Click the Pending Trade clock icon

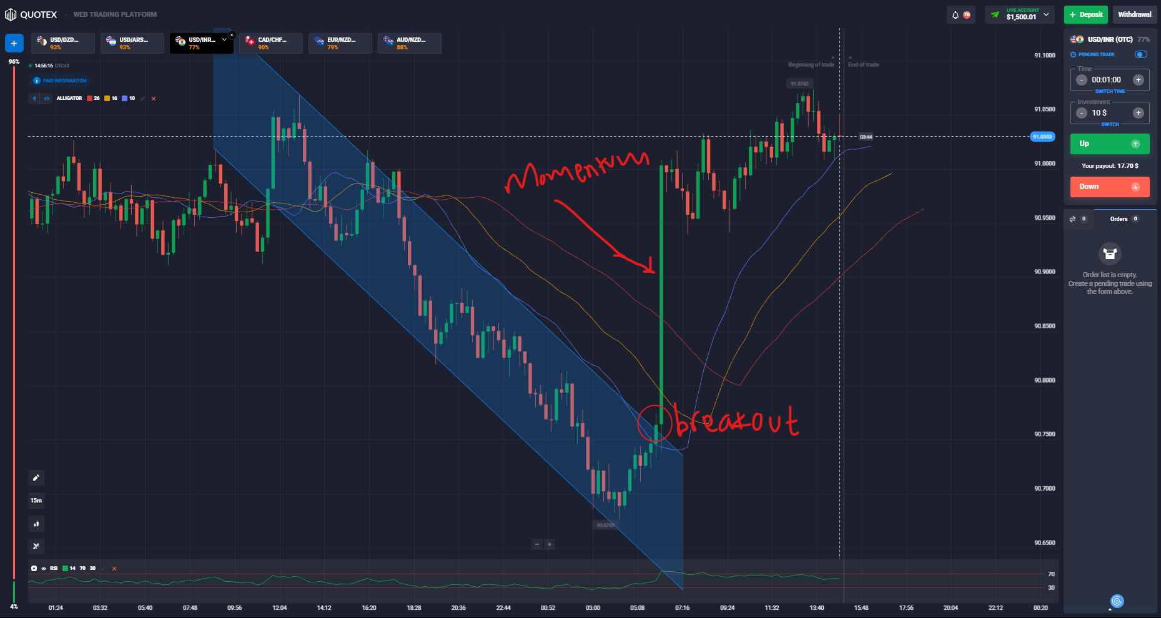click(x=1074, y=54)
